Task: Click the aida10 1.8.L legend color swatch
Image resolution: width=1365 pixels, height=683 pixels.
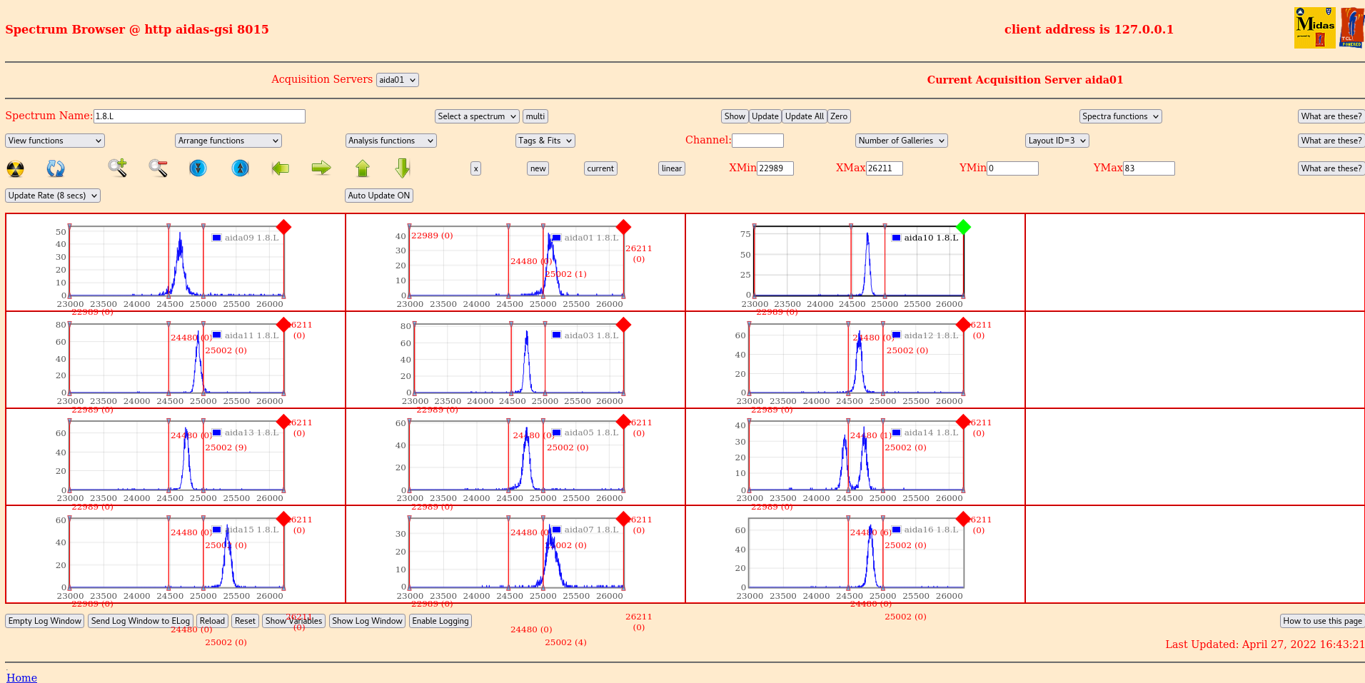Action: [x=896, y=238]
